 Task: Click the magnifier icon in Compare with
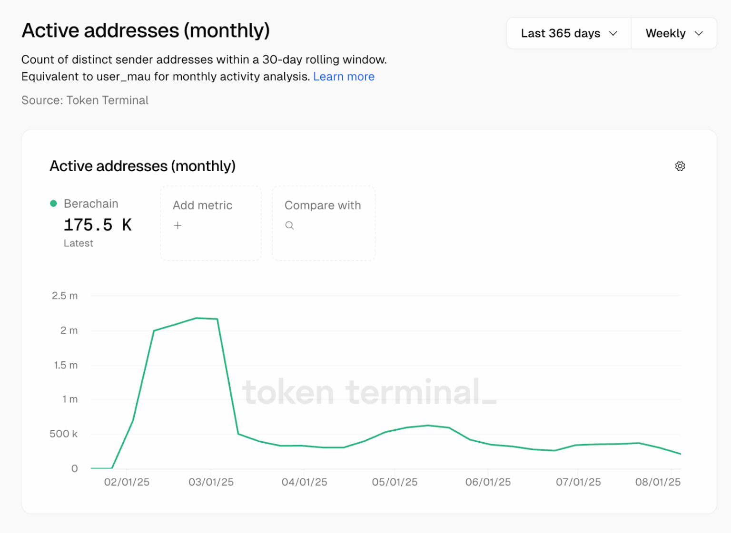pyautogui.click(x=289, y=225)
